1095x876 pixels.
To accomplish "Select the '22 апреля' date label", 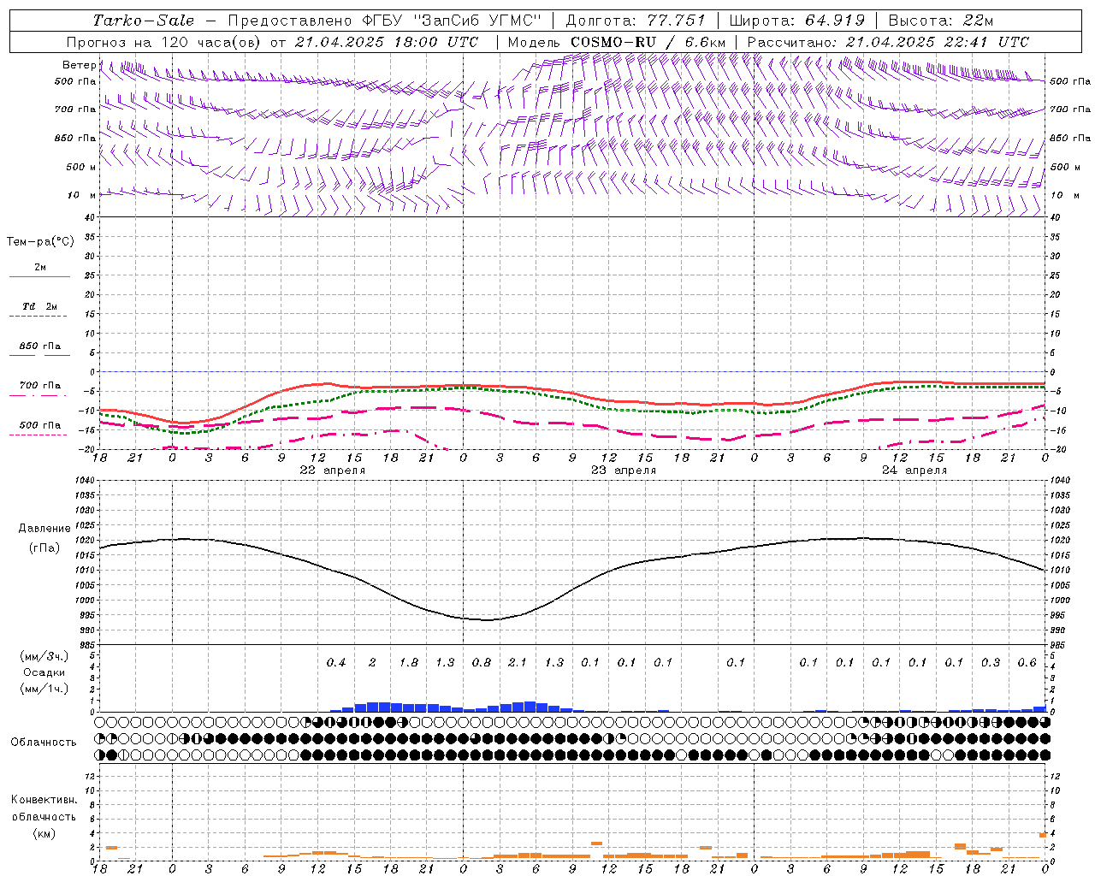I will (332, 471).
